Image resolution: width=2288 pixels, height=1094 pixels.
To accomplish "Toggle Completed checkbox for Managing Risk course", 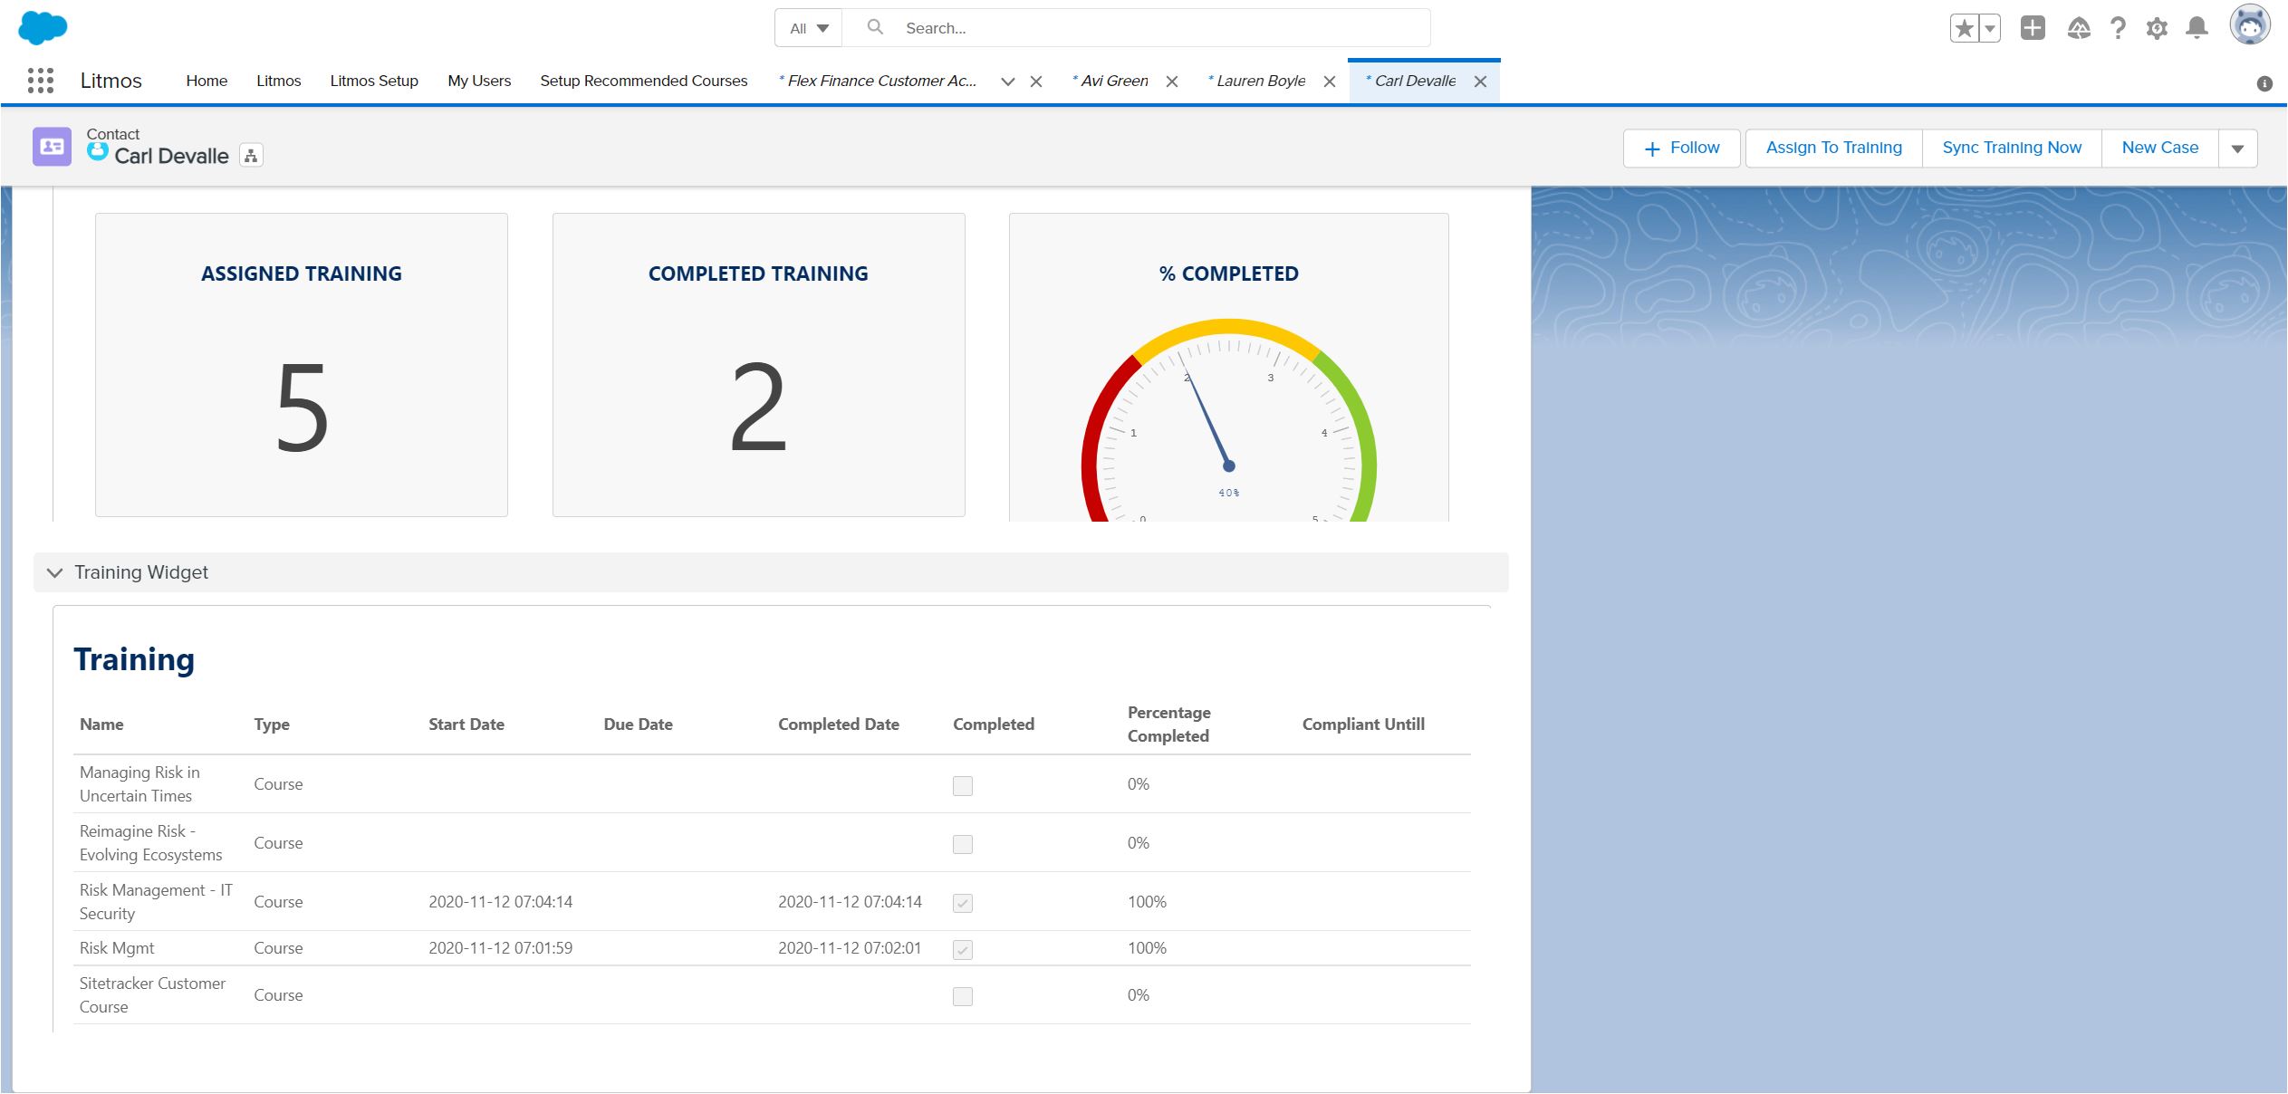I will click(962, 786).
